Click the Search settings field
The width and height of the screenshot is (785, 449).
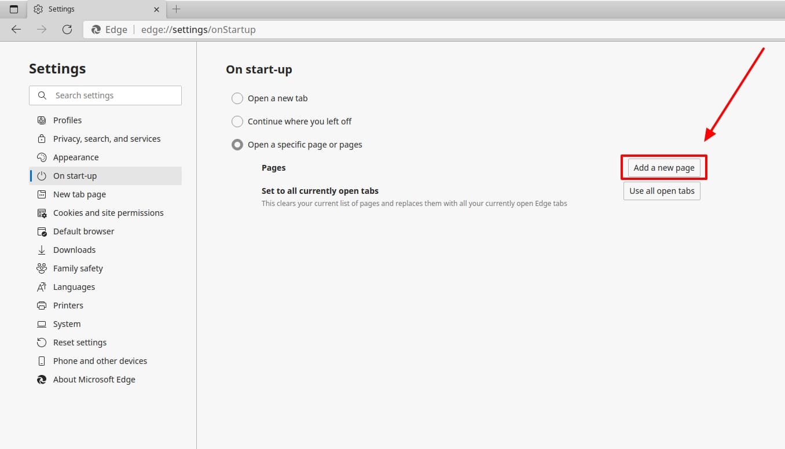[105, 95]
